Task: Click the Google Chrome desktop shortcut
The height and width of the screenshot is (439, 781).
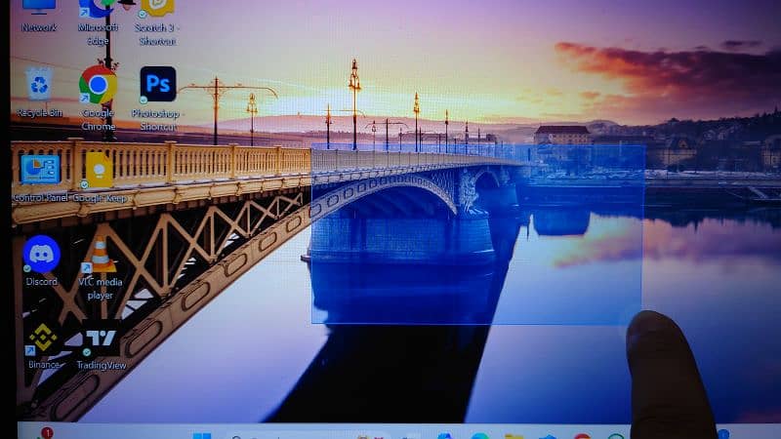Action: pyautogui.click(x=98, y=86)
